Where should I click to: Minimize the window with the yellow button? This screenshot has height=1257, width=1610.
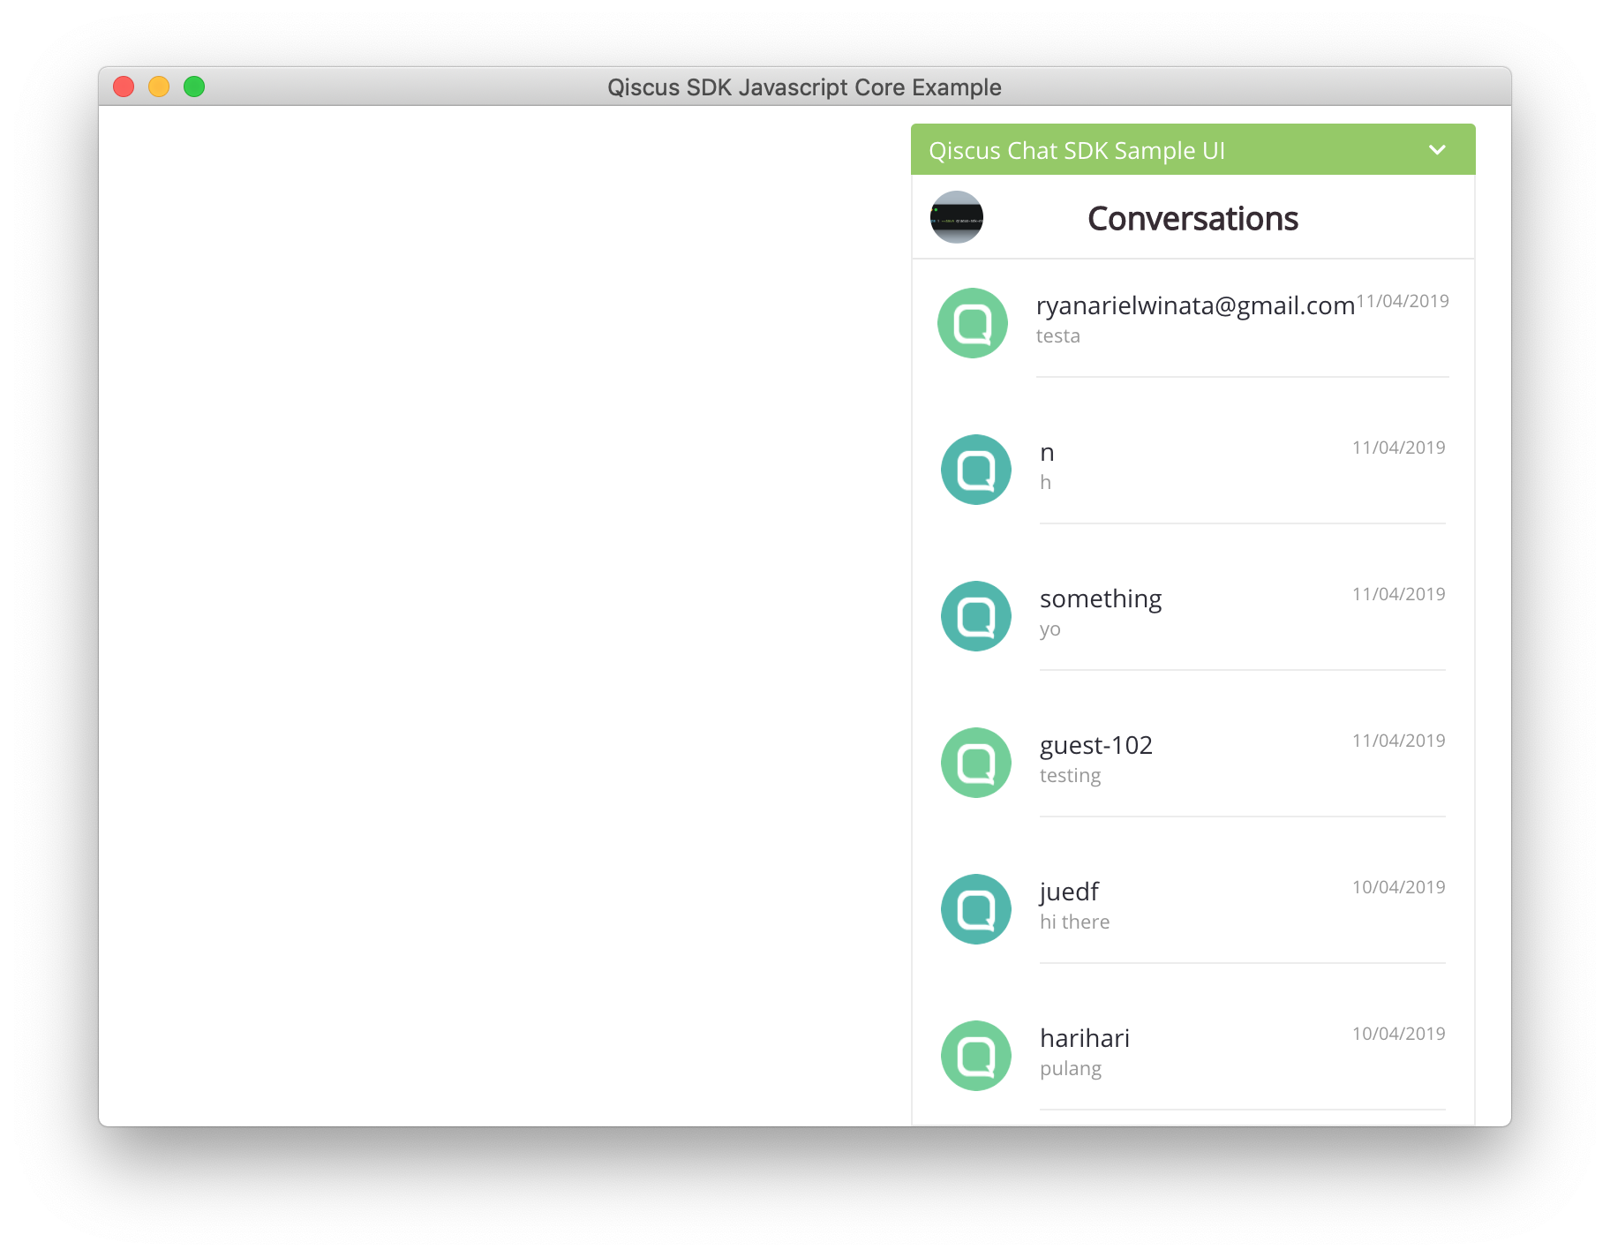(159, 87)
